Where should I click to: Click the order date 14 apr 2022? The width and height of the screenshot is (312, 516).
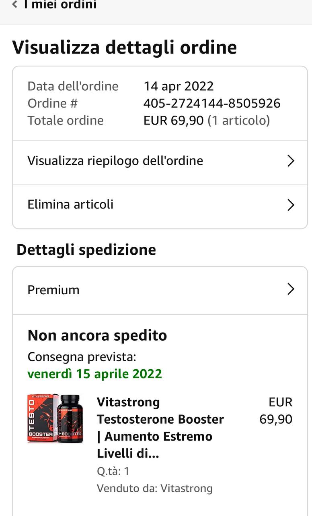[x=179, y=86]
